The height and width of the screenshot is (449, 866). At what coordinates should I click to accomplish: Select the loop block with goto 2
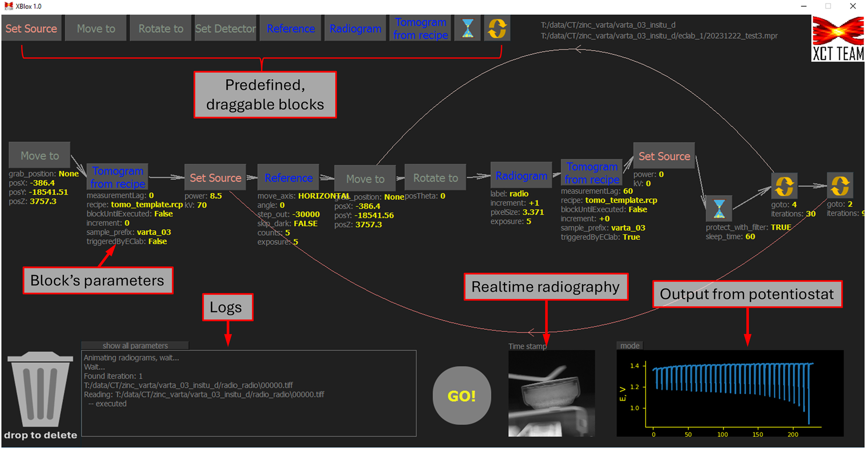tap(840, 186)
